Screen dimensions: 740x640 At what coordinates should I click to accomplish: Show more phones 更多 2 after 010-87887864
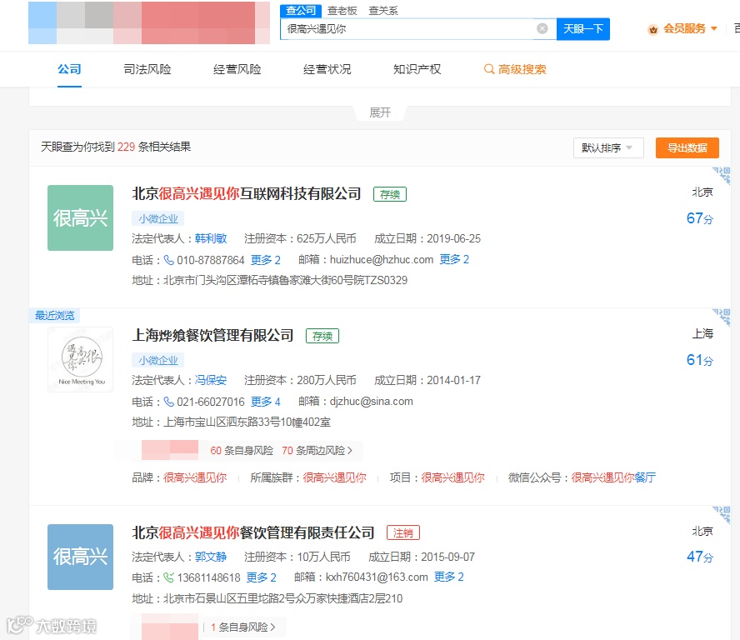pos(266,260)
